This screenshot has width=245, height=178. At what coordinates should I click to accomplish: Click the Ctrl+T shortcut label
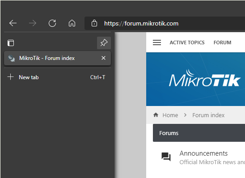(97, 77)
